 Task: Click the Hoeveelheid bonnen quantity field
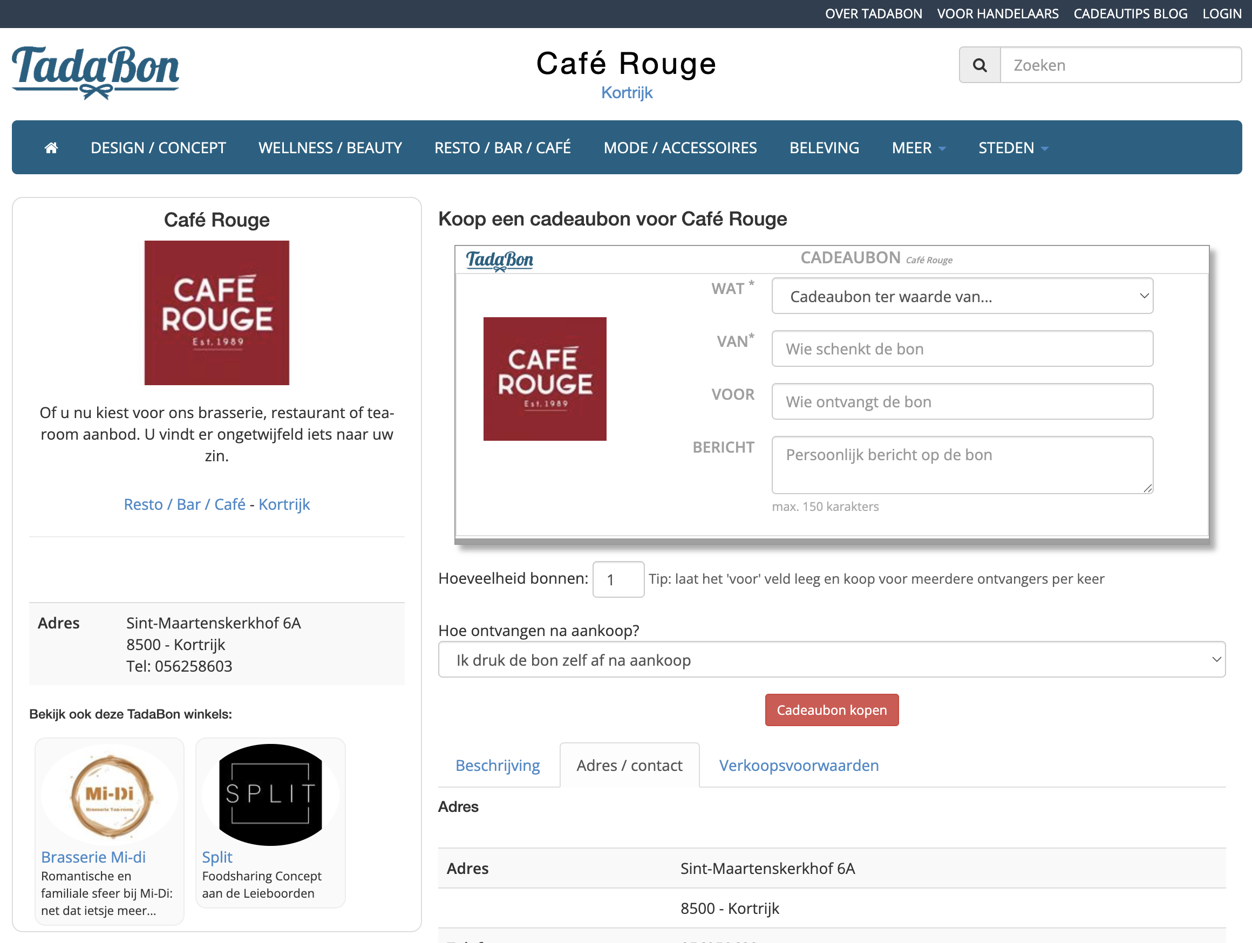click(617, 579)
